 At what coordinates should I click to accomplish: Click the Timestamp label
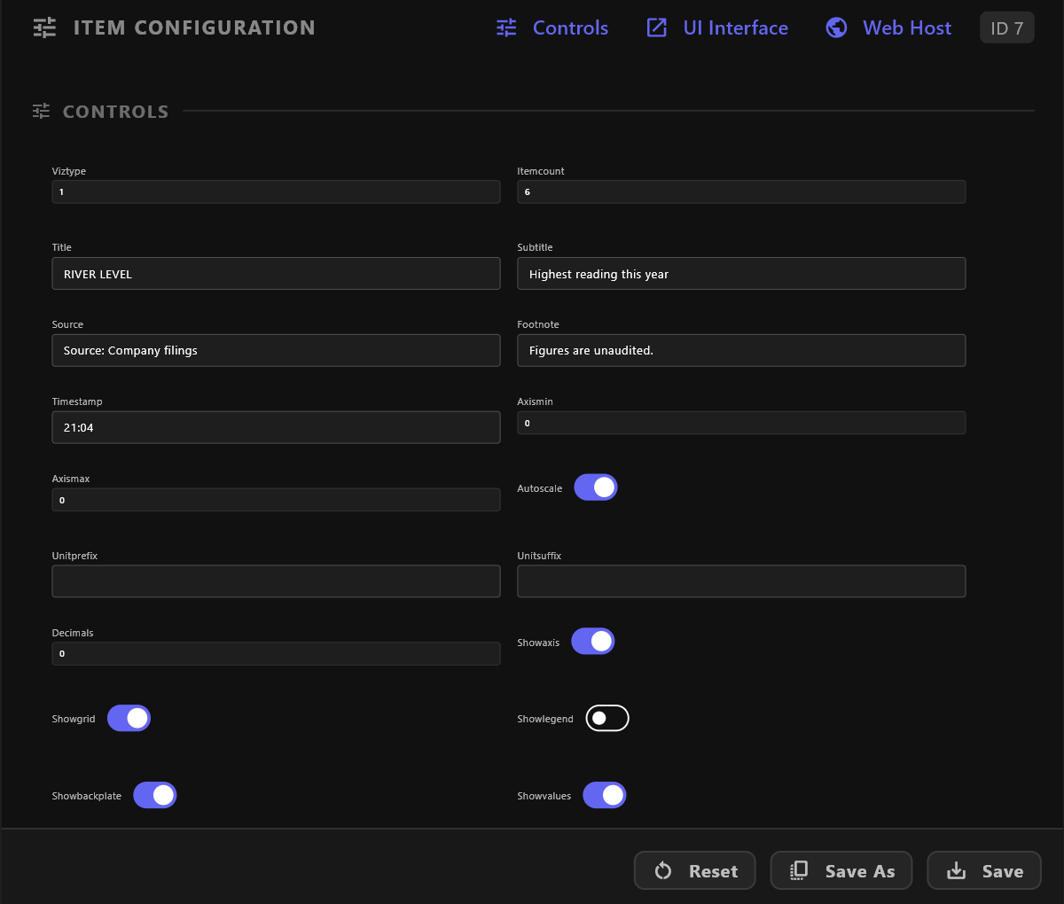(77, 401)
